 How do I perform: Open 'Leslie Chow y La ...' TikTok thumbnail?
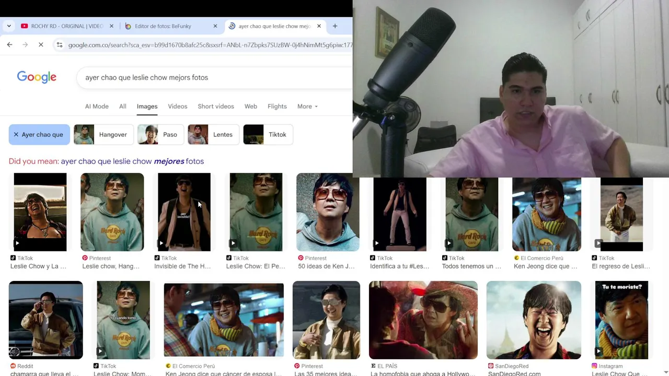coord(40,212)
